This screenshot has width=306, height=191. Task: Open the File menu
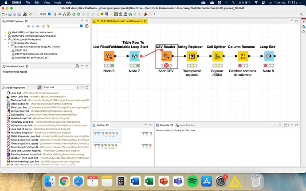tap(27, 3)
